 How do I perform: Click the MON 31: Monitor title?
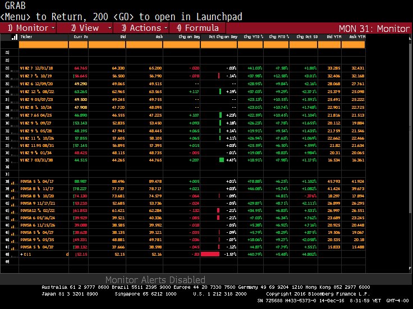[x=374, y=29]
